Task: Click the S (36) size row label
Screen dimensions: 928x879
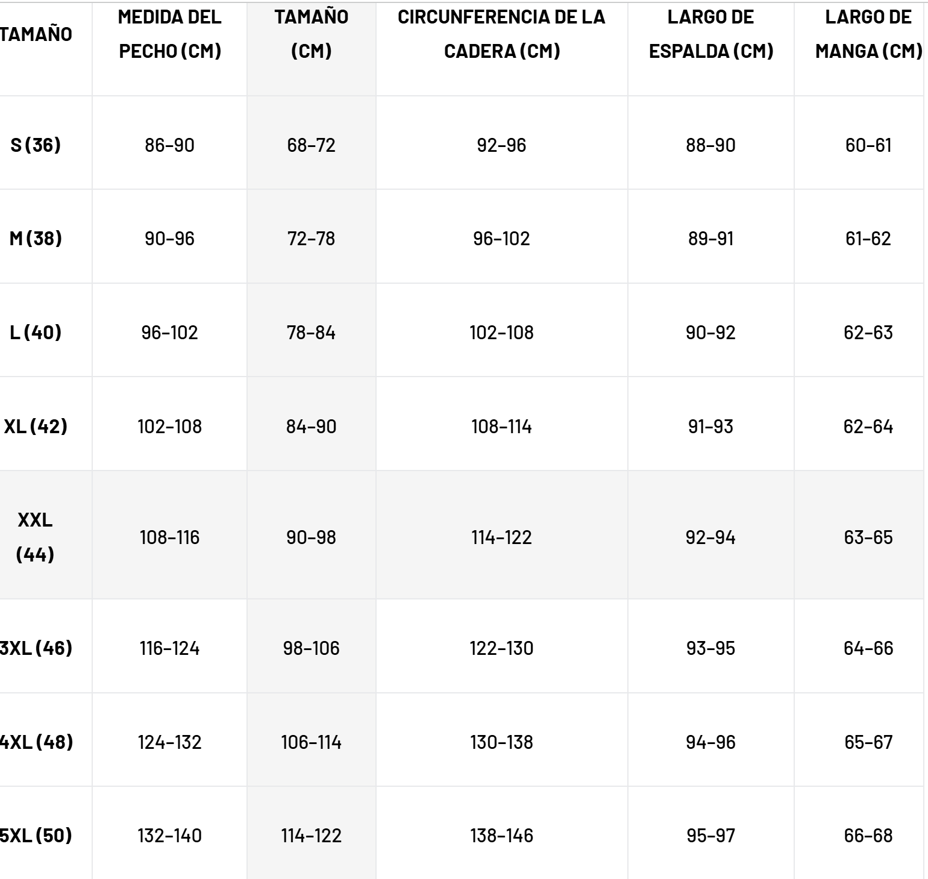Action: (x=36, y=145)
